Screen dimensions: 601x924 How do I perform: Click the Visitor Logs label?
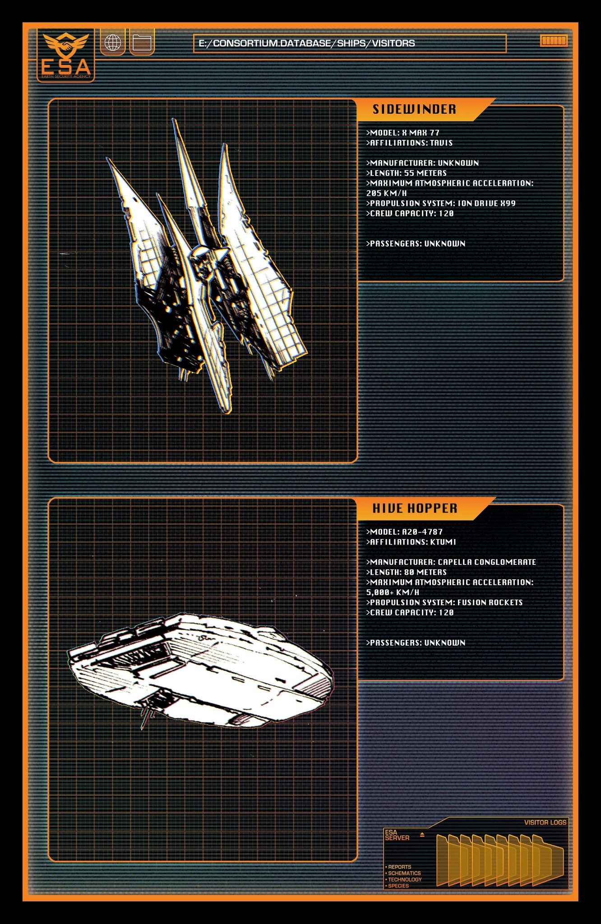tap(545, 822)
